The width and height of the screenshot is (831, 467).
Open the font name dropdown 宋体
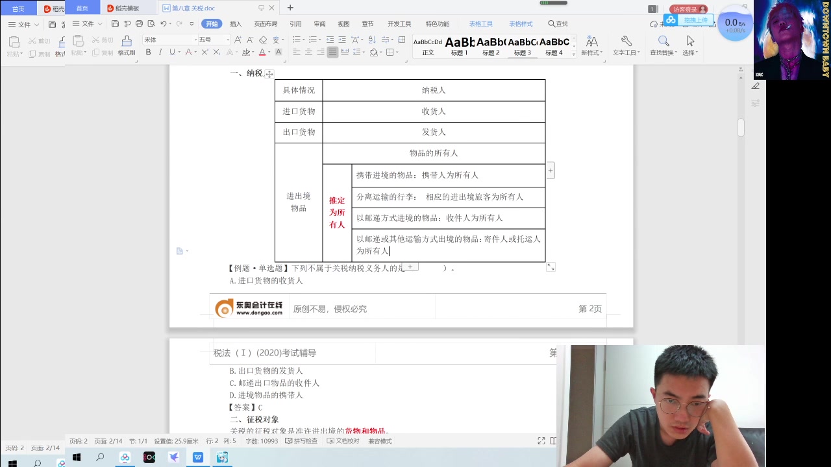coord(195,40)
